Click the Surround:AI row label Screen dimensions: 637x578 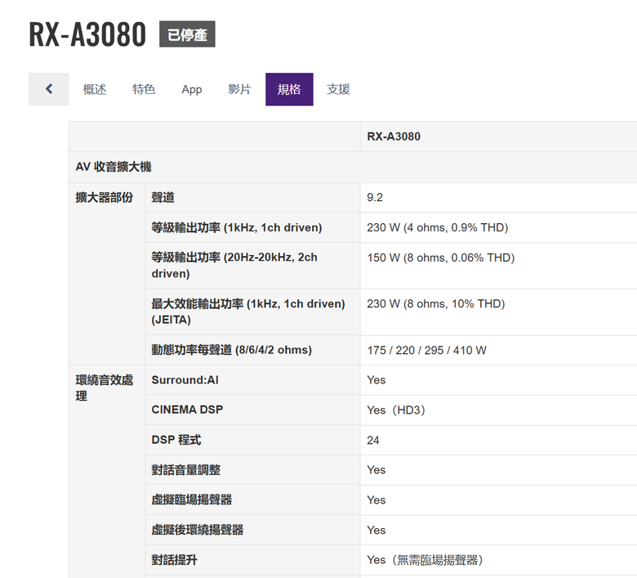pos(185,380)
